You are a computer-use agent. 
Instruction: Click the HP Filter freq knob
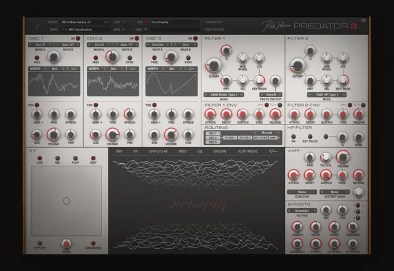click(x=358, y=137)
